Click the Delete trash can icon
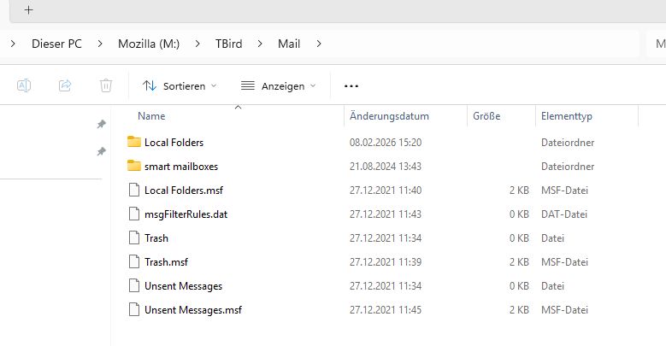The image size is (666, 346). (106, 85)
